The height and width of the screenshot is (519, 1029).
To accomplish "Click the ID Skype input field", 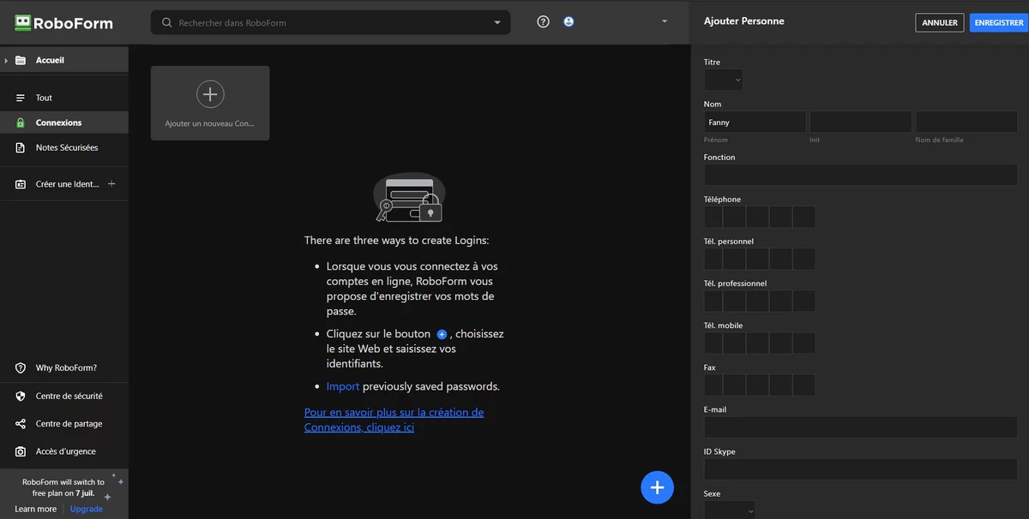I will (861, 468).
